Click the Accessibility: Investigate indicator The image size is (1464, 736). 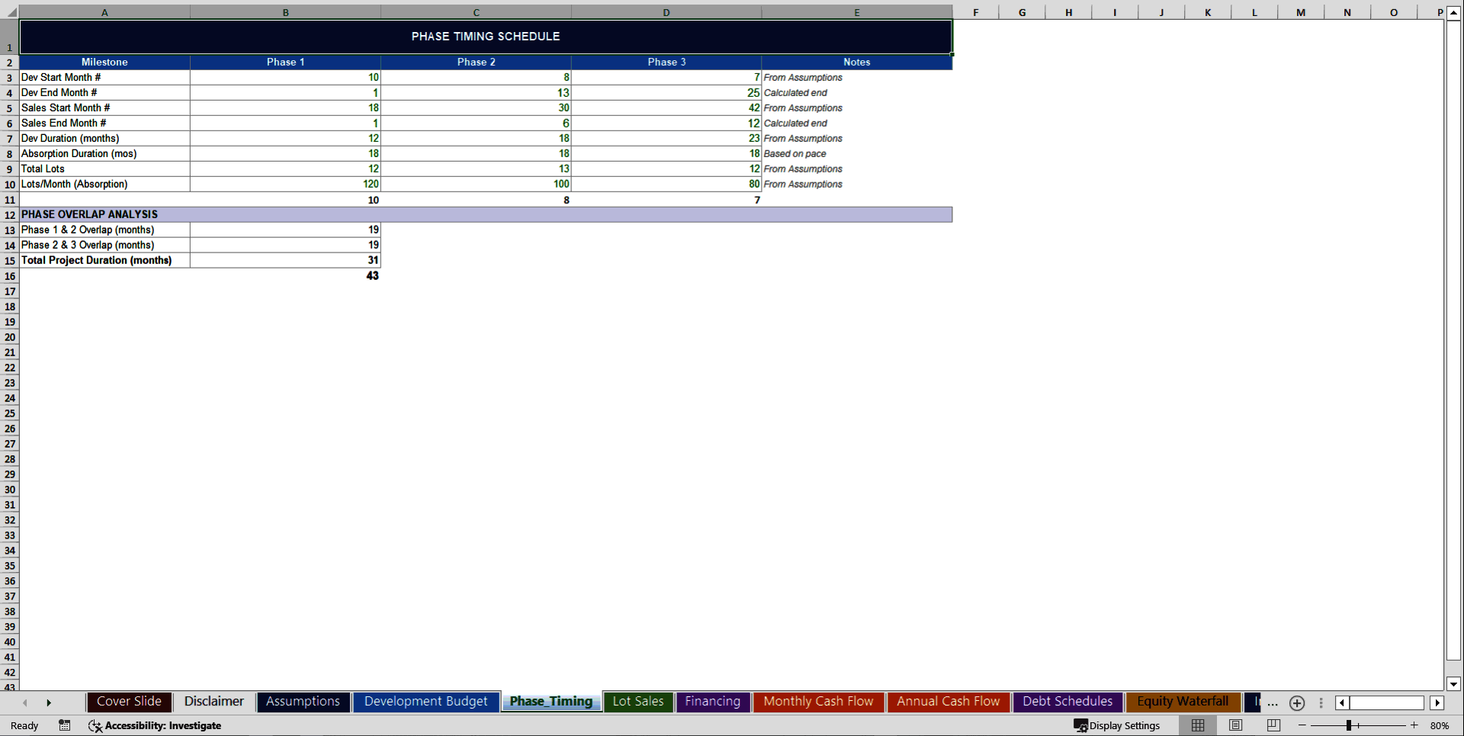155,725
